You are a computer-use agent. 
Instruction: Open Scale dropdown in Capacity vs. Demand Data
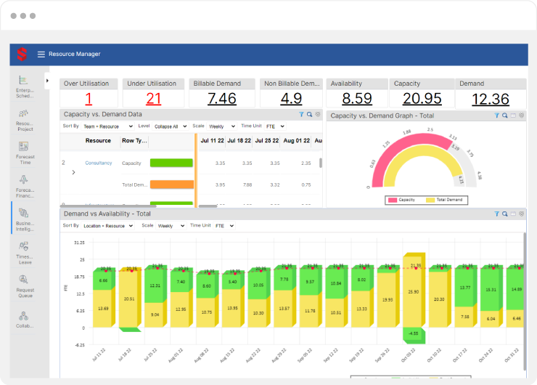click(221, 126)
